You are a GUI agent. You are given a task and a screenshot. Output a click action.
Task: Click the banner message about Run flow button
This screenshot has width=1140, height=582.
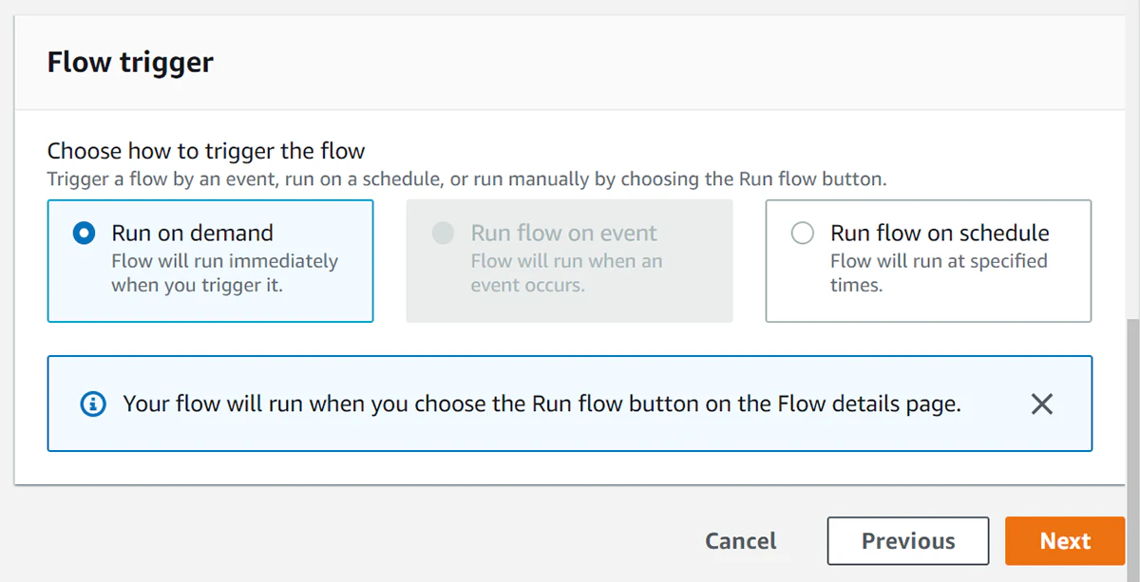click(x=541, y=404)
